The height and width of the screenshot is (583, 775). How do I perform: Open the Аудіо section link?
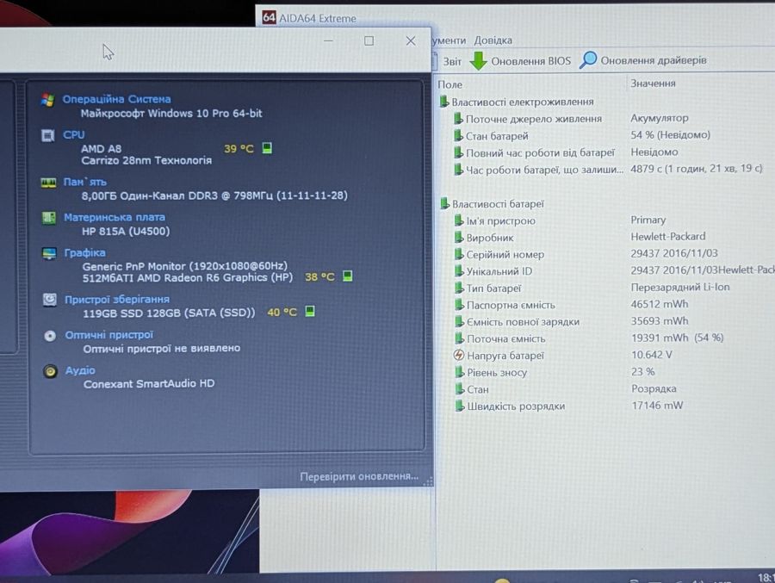[80, 370]
